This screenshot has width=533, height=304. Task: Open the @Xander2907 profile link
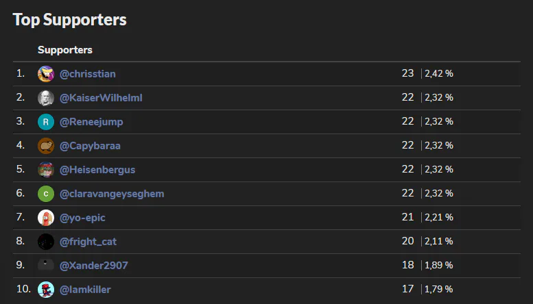click(x=94, y=266)
